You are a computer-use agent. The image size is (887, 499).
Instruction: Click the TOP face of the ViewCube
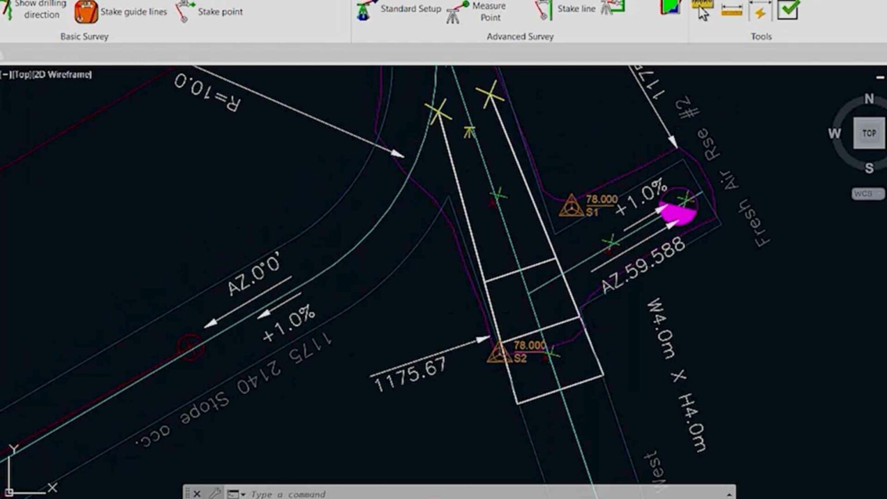click(869, 133)
